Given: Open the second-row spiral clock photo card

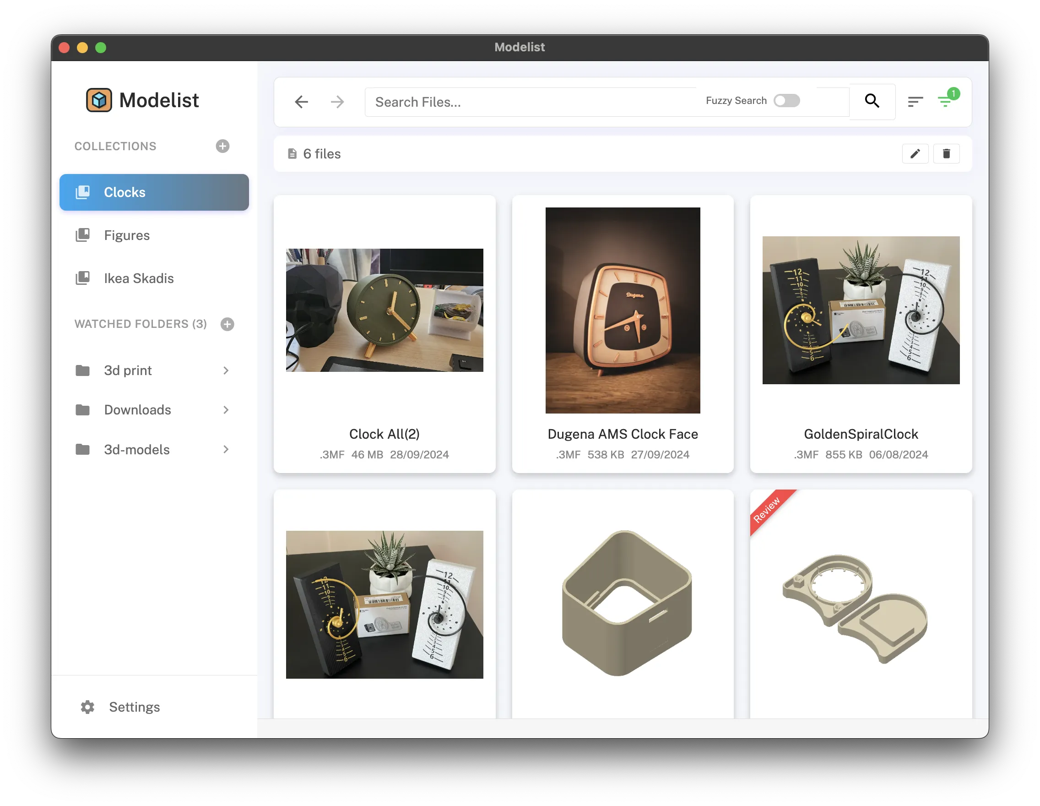Looking at the screenshot, I should pyautogui.click(x=385, y=604).
